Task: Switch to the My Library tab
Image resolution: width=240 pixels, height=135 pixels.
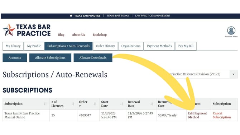Action: tap(13, 46)
